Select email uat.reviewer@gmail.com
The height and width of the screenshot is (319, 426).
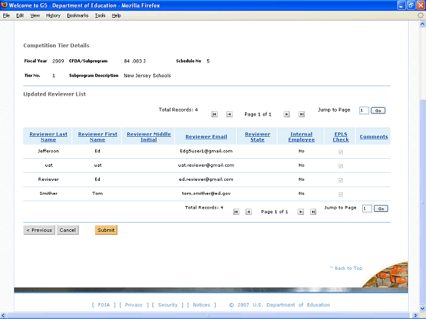206,165
